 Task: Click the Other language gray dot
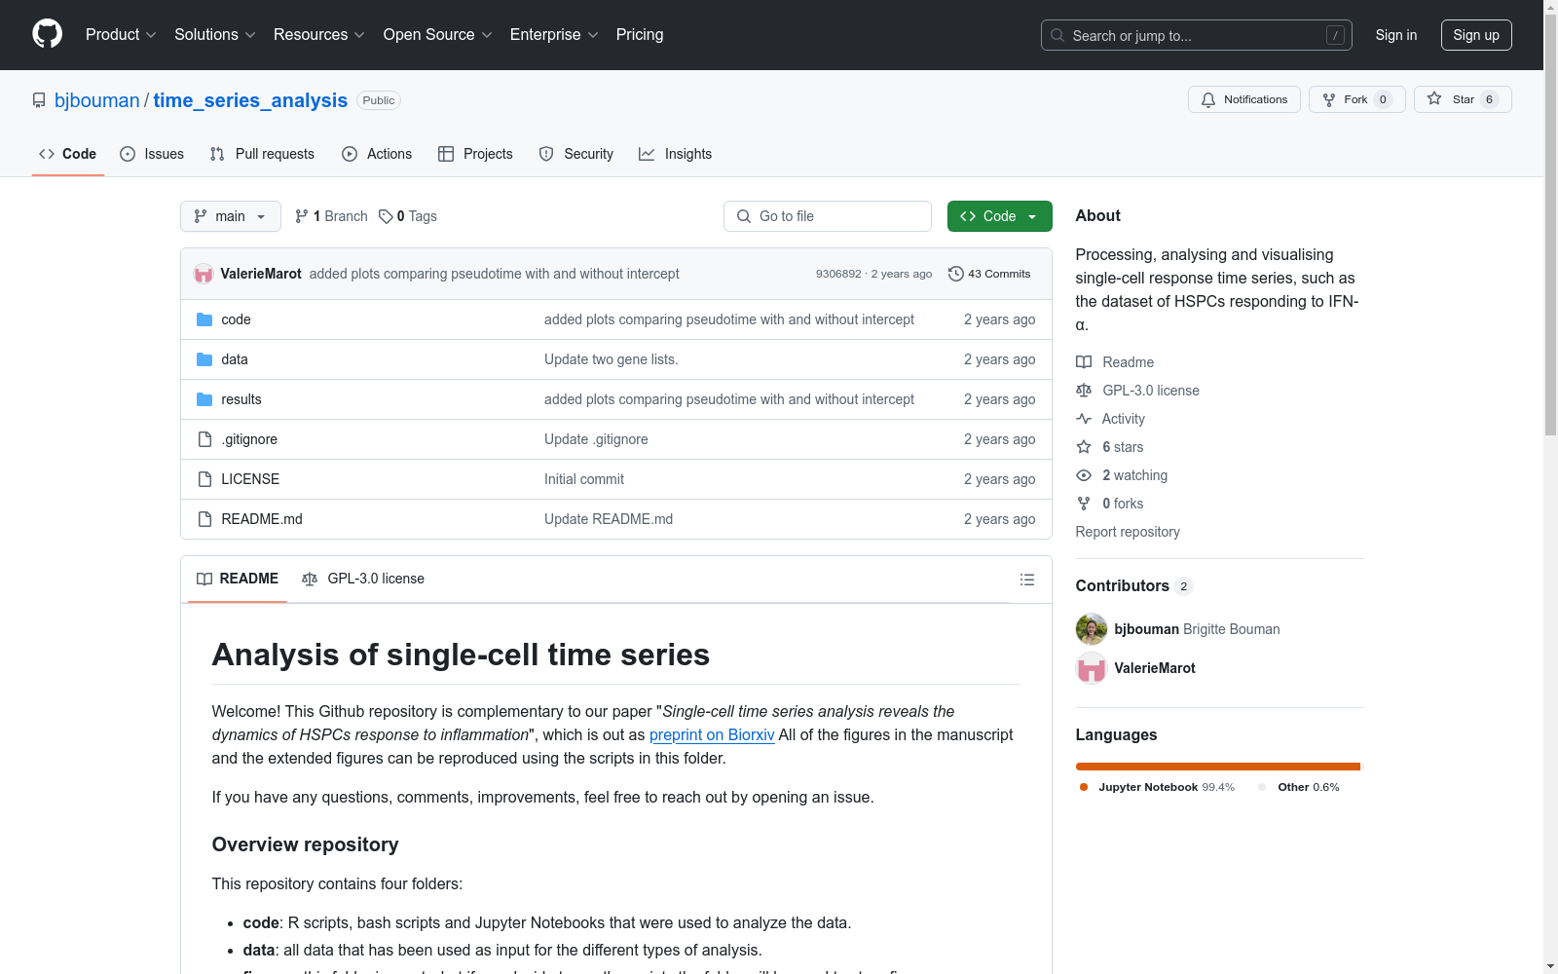click(x=1263, y=787)
